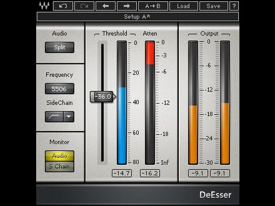Click the left Output meter bar
This screenshot has height=206, width=275.
tap(193, 102)
